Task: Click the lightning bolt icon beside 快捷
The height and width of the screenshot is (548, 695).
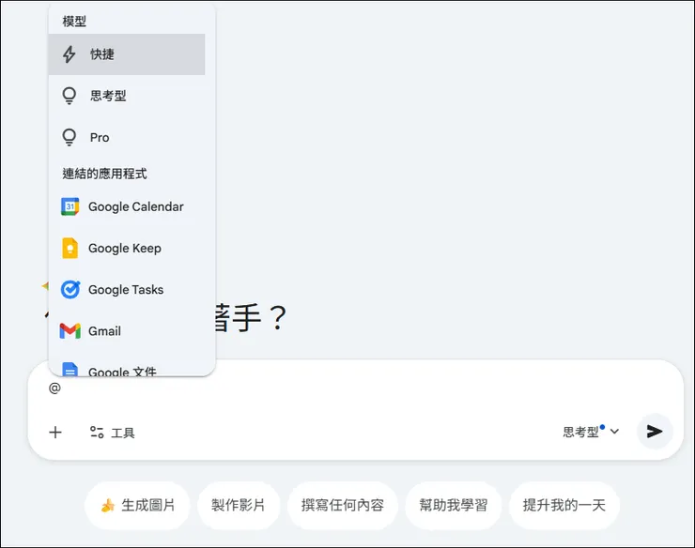Action: click(x=69, y=54)
